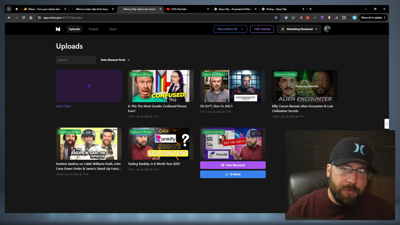Screen dimensions: 400x225
Task: Click the address bar URL app.minvo.pro
Action: [x=62, y=17]
